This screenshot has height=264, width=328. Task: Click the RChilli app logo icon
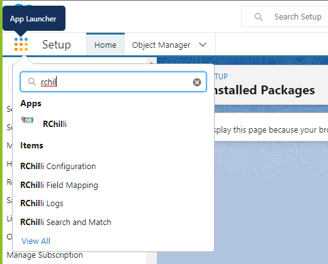coord(27,121)
